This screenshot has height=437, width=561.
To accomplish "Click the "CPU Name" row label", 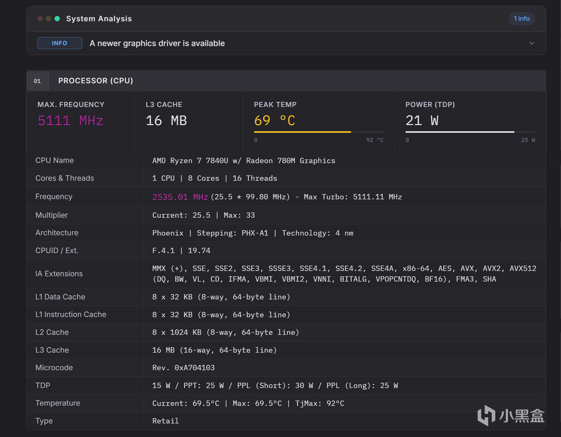I will [x=55, y=160].
